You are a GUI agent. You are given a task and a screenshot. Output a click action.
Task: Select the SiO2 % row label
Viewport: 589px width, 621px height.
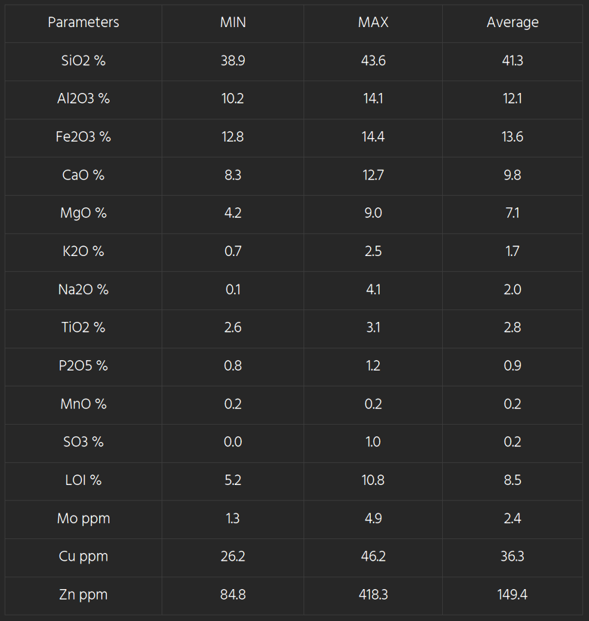tap(83, 60)
